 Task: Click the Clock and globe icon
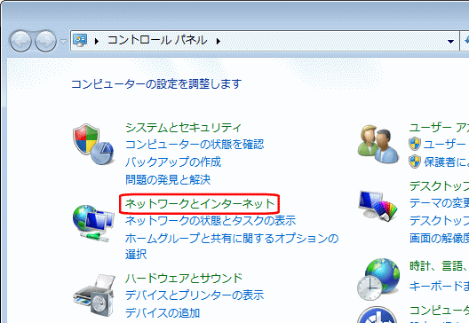pos(378,280)
